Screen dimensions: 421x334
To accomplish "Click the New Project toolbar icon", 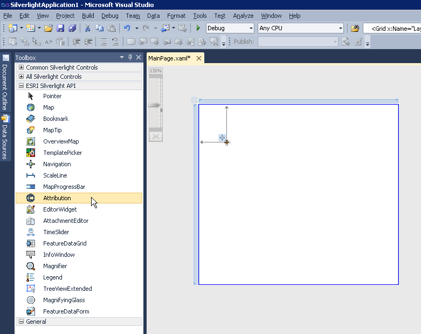I will pos(12,28).
